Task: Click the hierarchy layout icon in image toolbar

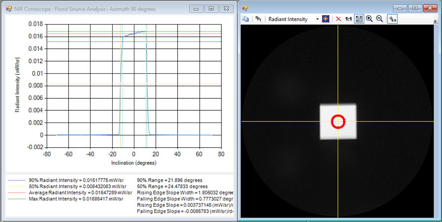Action: click(258, 19)
